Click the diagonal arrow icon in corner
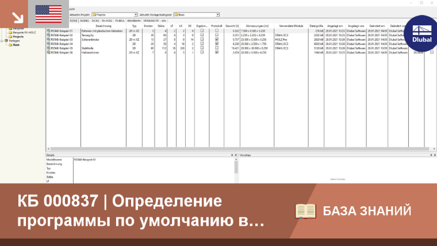Screen dimensions: 437x246 point(18,17)
